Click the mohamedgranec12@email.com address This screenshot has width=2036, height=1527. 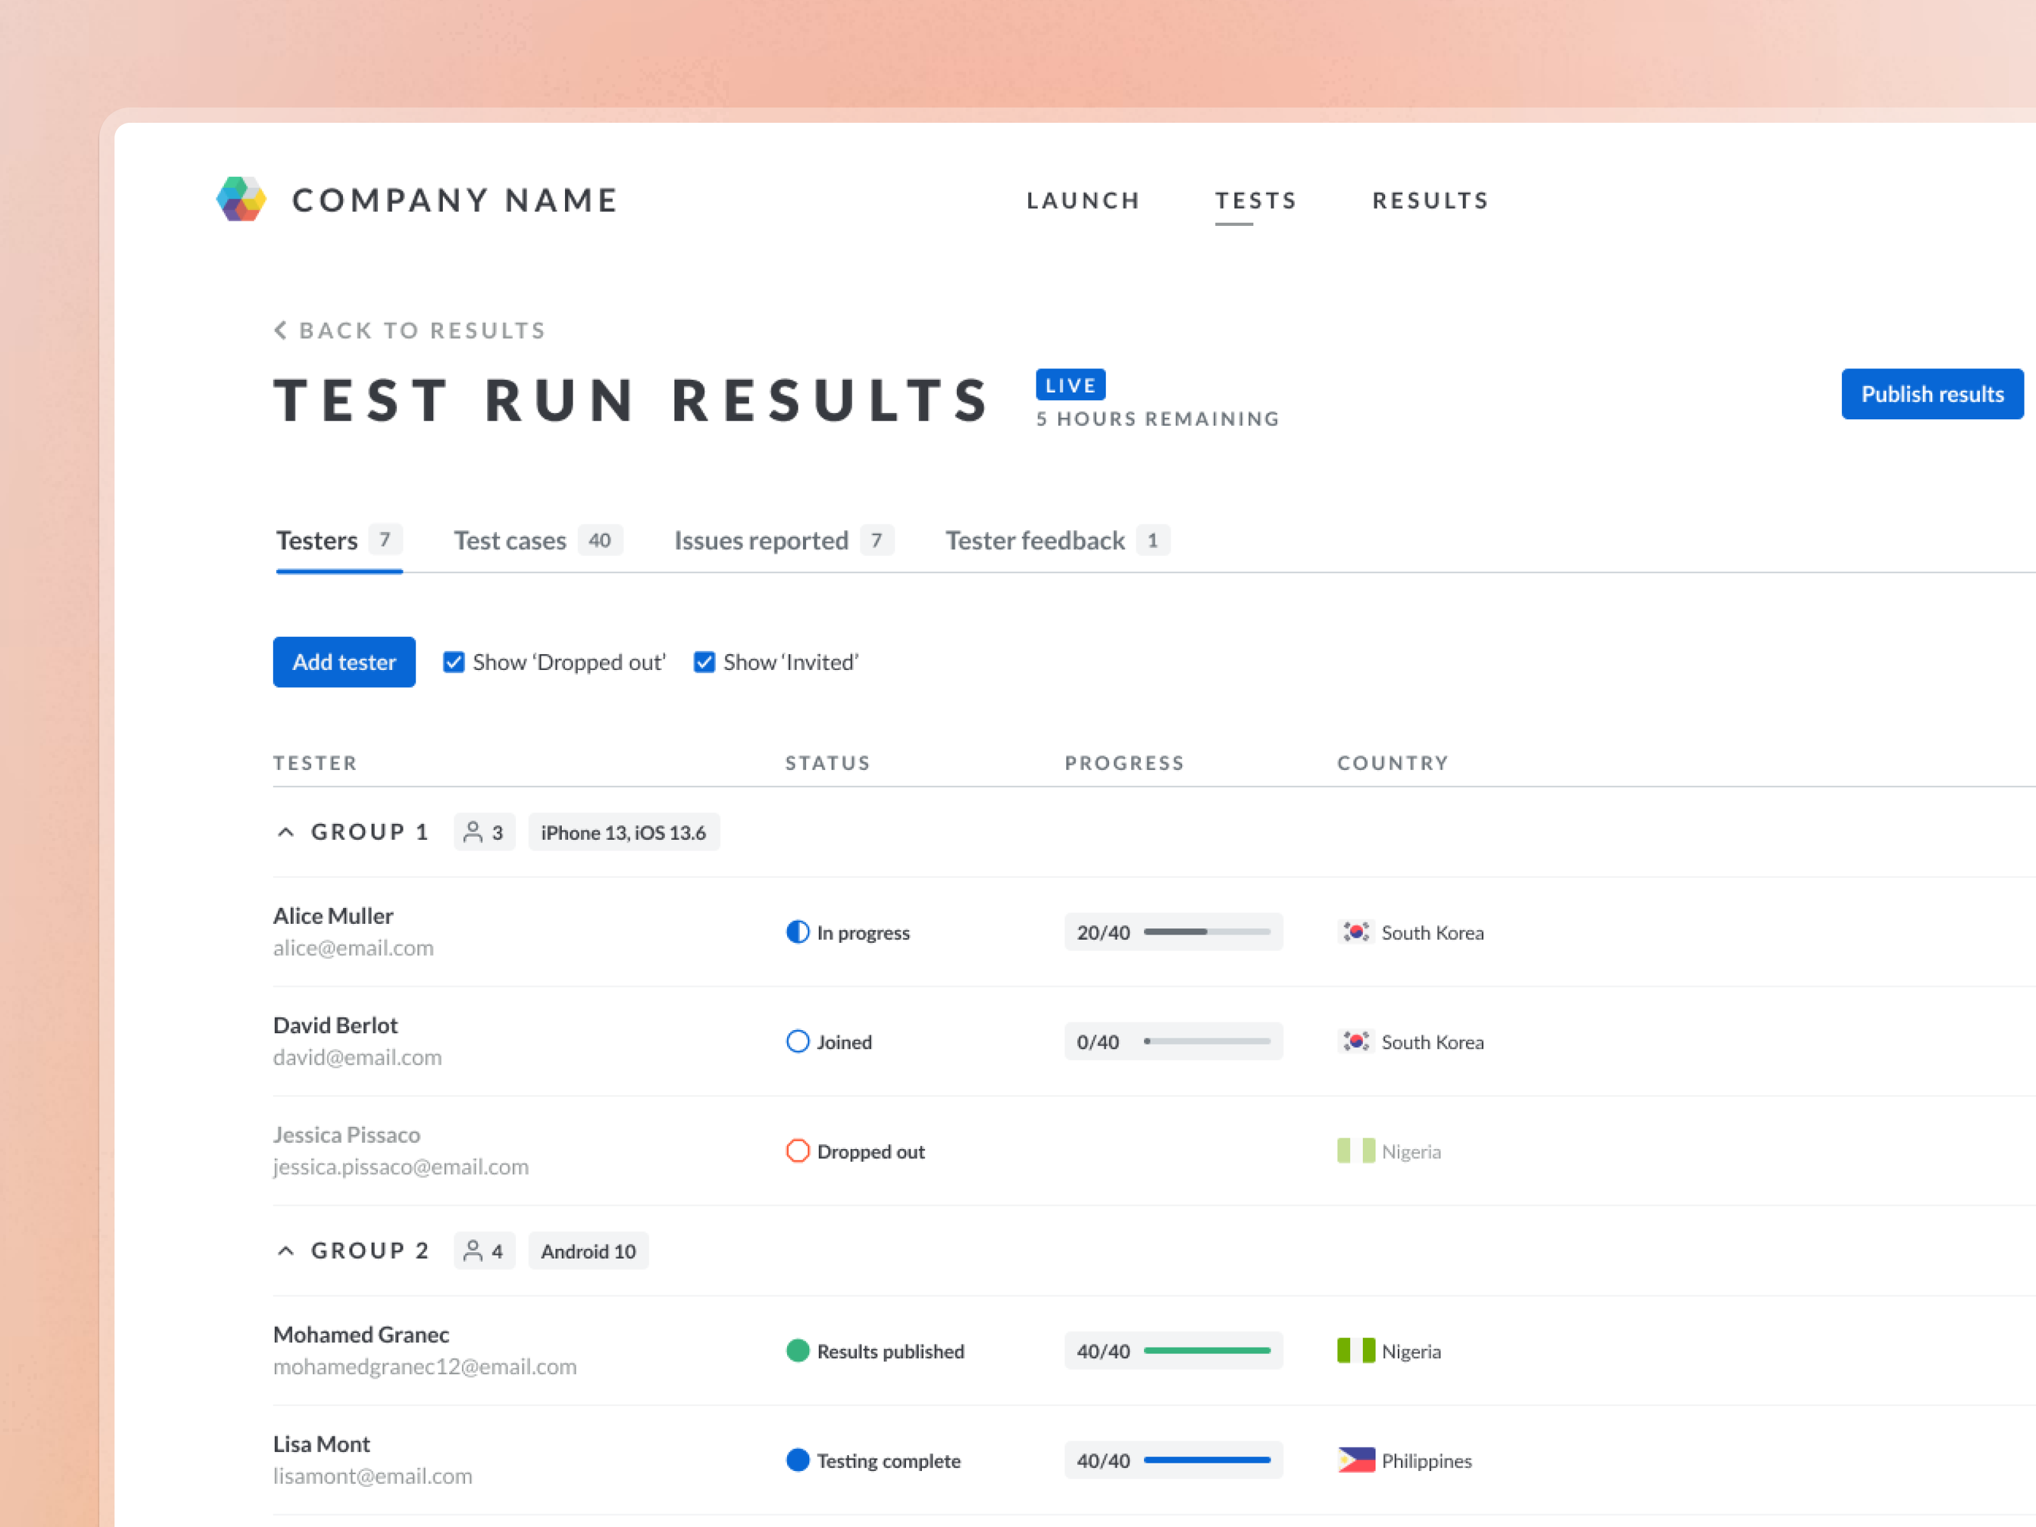coord(425,1367)
